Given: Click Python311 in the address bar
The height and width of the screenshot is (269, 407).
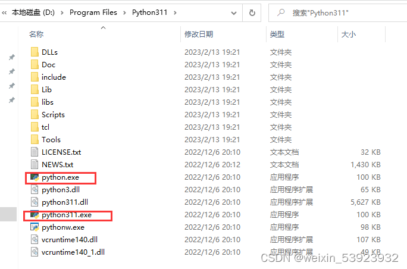Looking at the screenshot, I should pyautogui.click(x=149, y=12).
